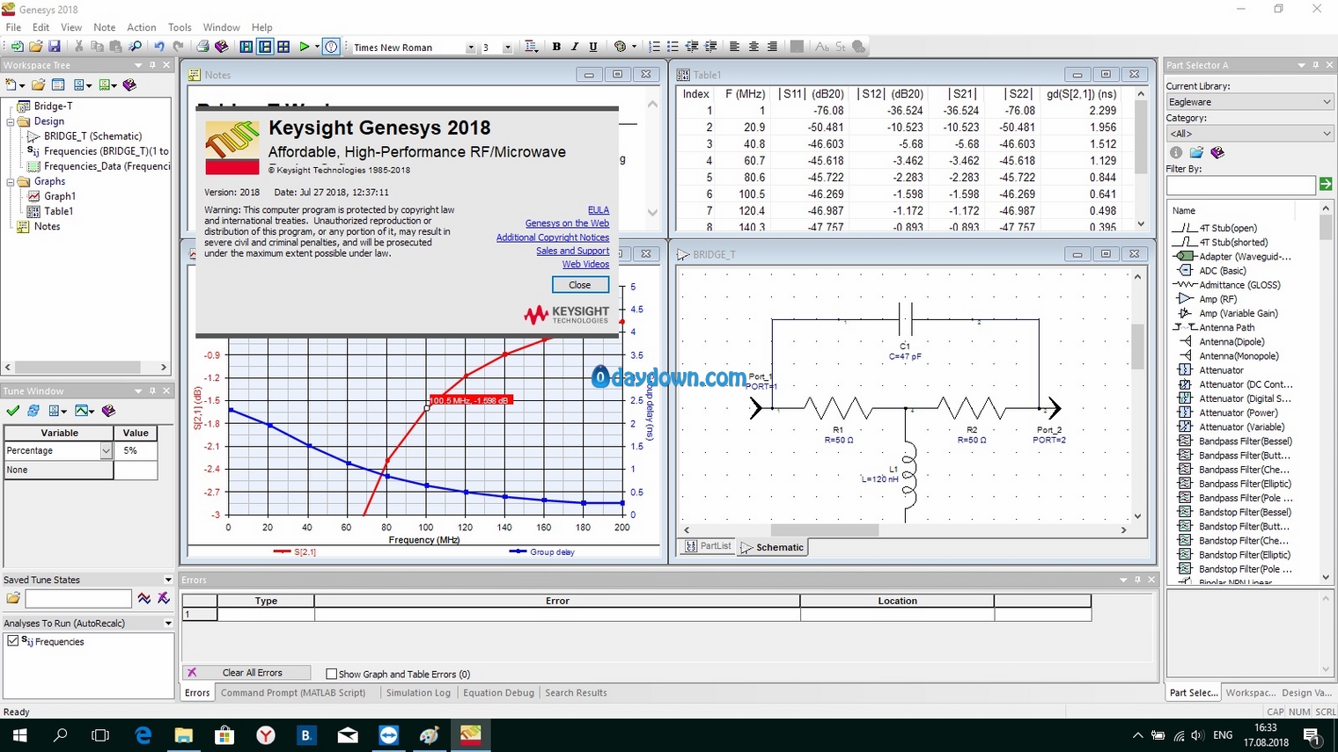
Task: Click the green filter go arrow in Part Selector
Action: tap(1326, 184)
